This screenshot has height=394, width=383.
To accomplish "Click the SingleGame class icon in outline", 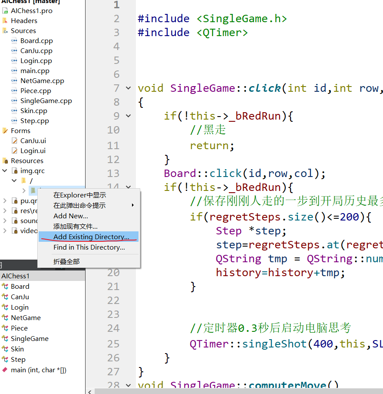I will [x=5, y=339].
